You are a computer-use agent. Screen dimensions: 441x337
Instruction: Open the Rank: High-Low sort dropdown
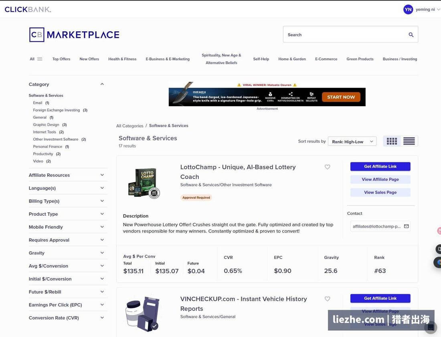click(x=352, y=141)
